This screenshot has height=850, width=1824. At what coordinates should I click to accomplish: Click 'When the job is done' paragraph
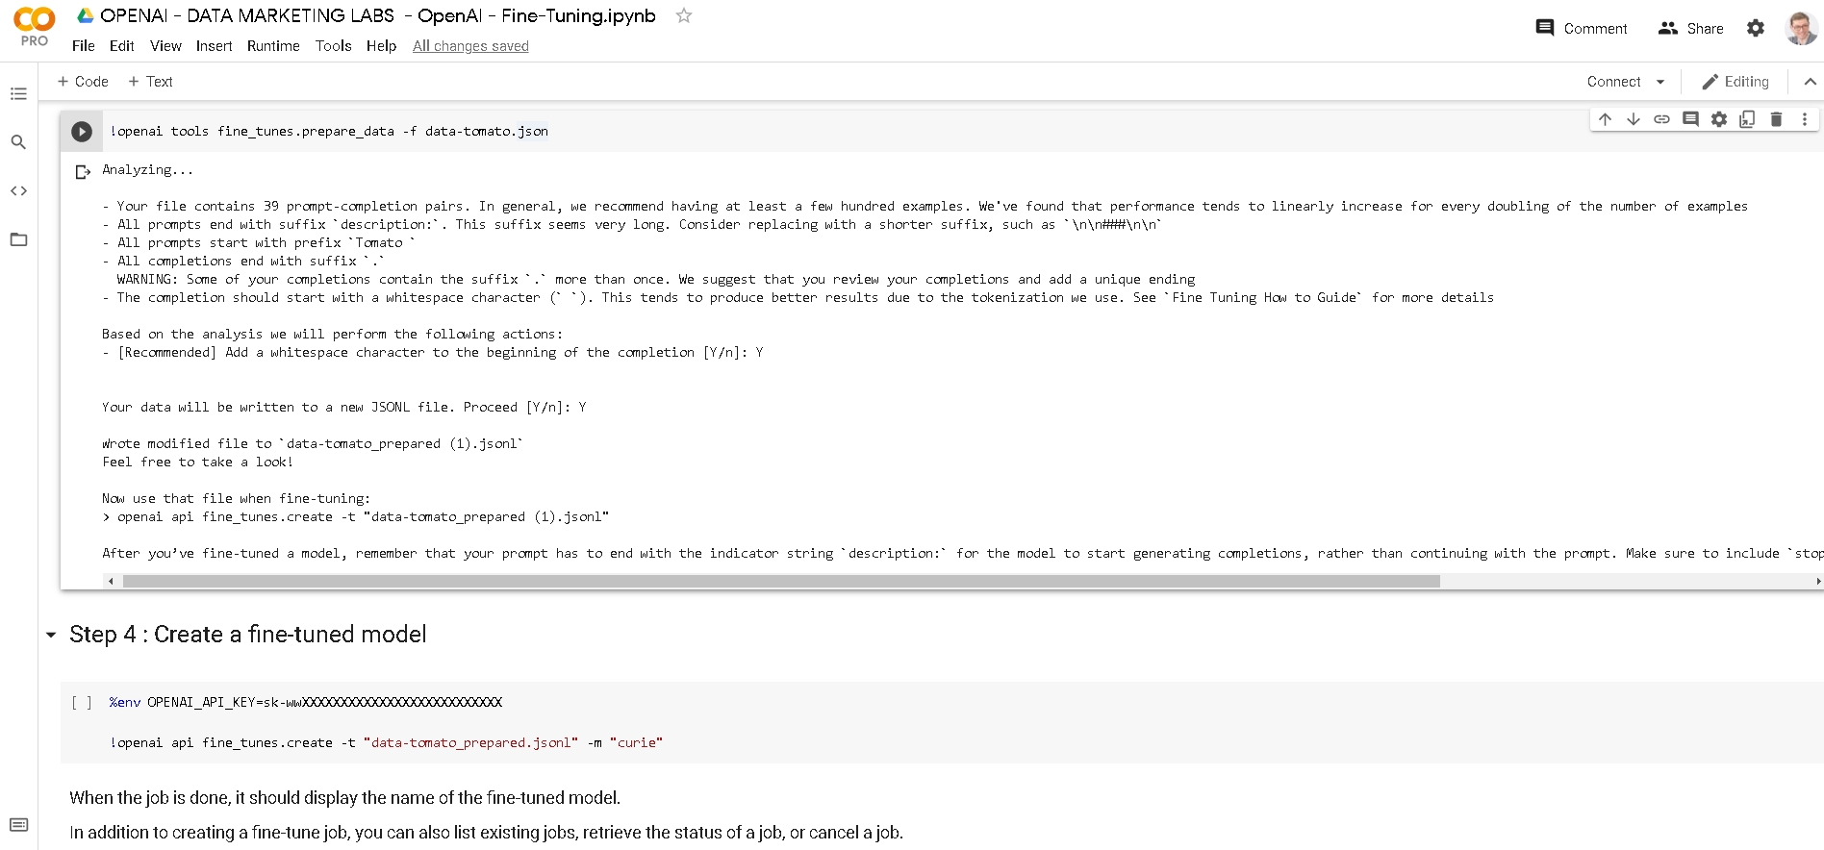coord(344,798)
